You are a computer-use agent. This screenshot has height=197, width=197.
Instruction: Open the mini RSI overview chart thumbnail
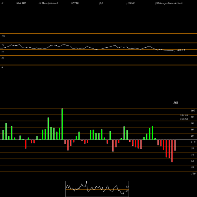pos(97,189)
